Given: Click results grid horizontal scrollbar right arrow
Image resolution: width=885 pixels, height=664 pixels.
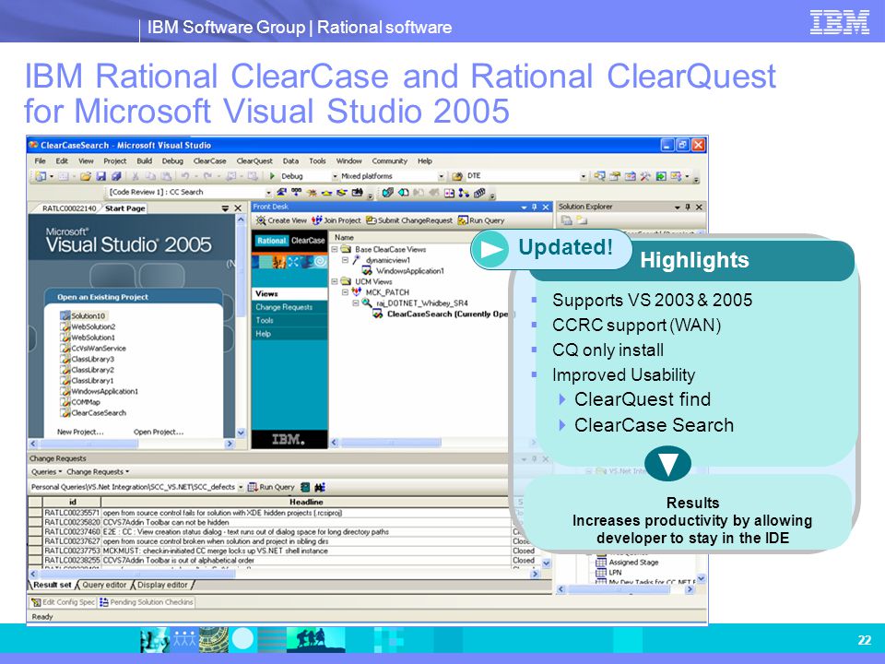Looking at the screenshot, I should pyautogui.click(x=535, y=575).
